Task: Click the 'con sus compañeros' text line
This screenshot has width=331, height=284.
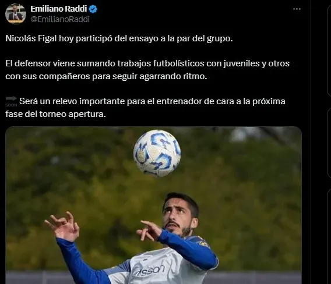Action: click(x=106, y=76)
